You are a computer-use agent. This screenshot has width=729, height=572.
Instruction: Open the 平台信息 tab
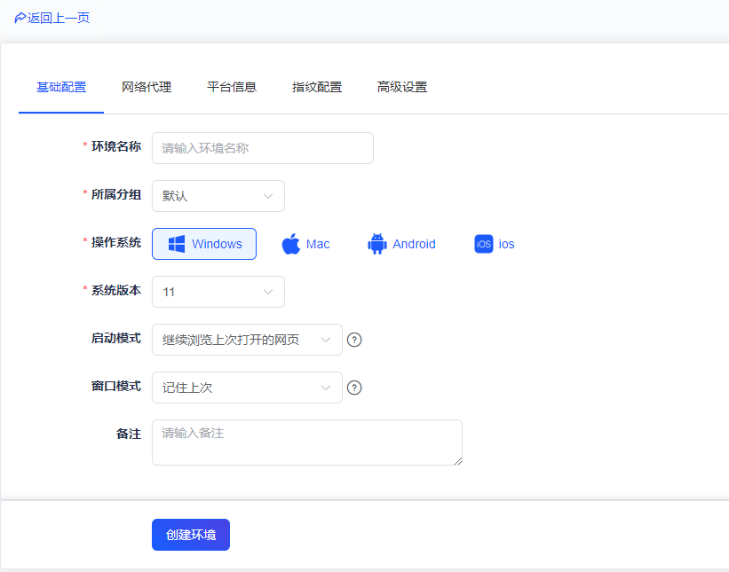[x=232, y=87]
